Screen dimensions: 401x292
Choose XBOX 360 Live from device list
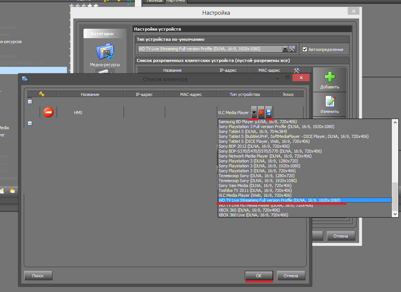click(x=253, y=215)
